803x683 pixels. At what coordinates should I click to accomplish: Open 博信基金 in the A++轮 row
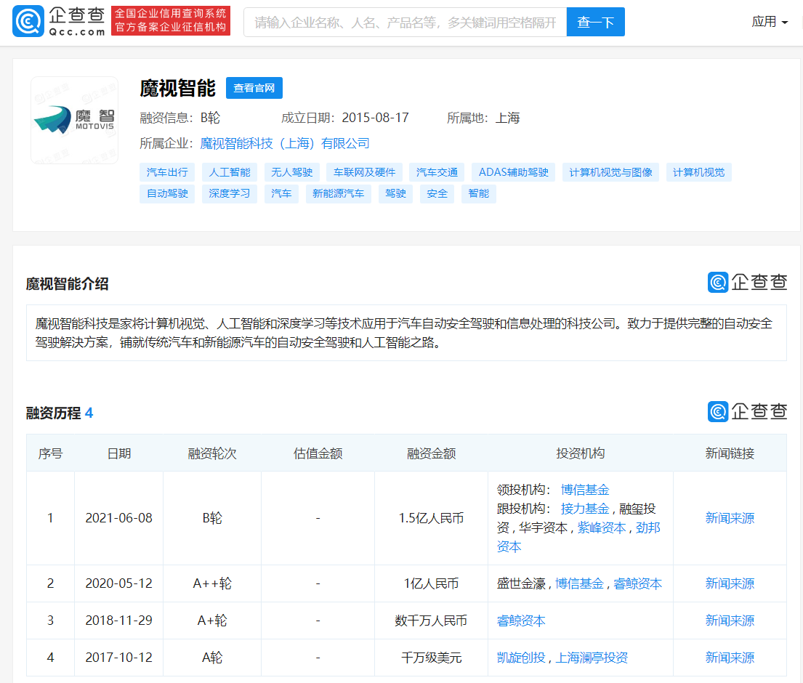click(x=580, y=583)
